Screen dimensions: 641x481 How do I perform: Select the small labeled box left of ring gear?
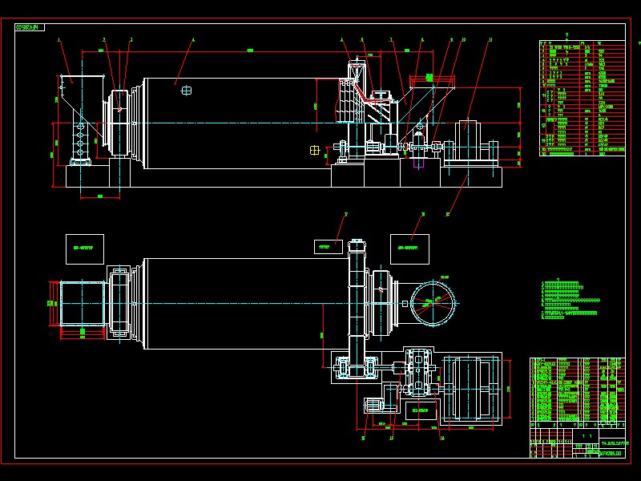(x=329, y=247)
